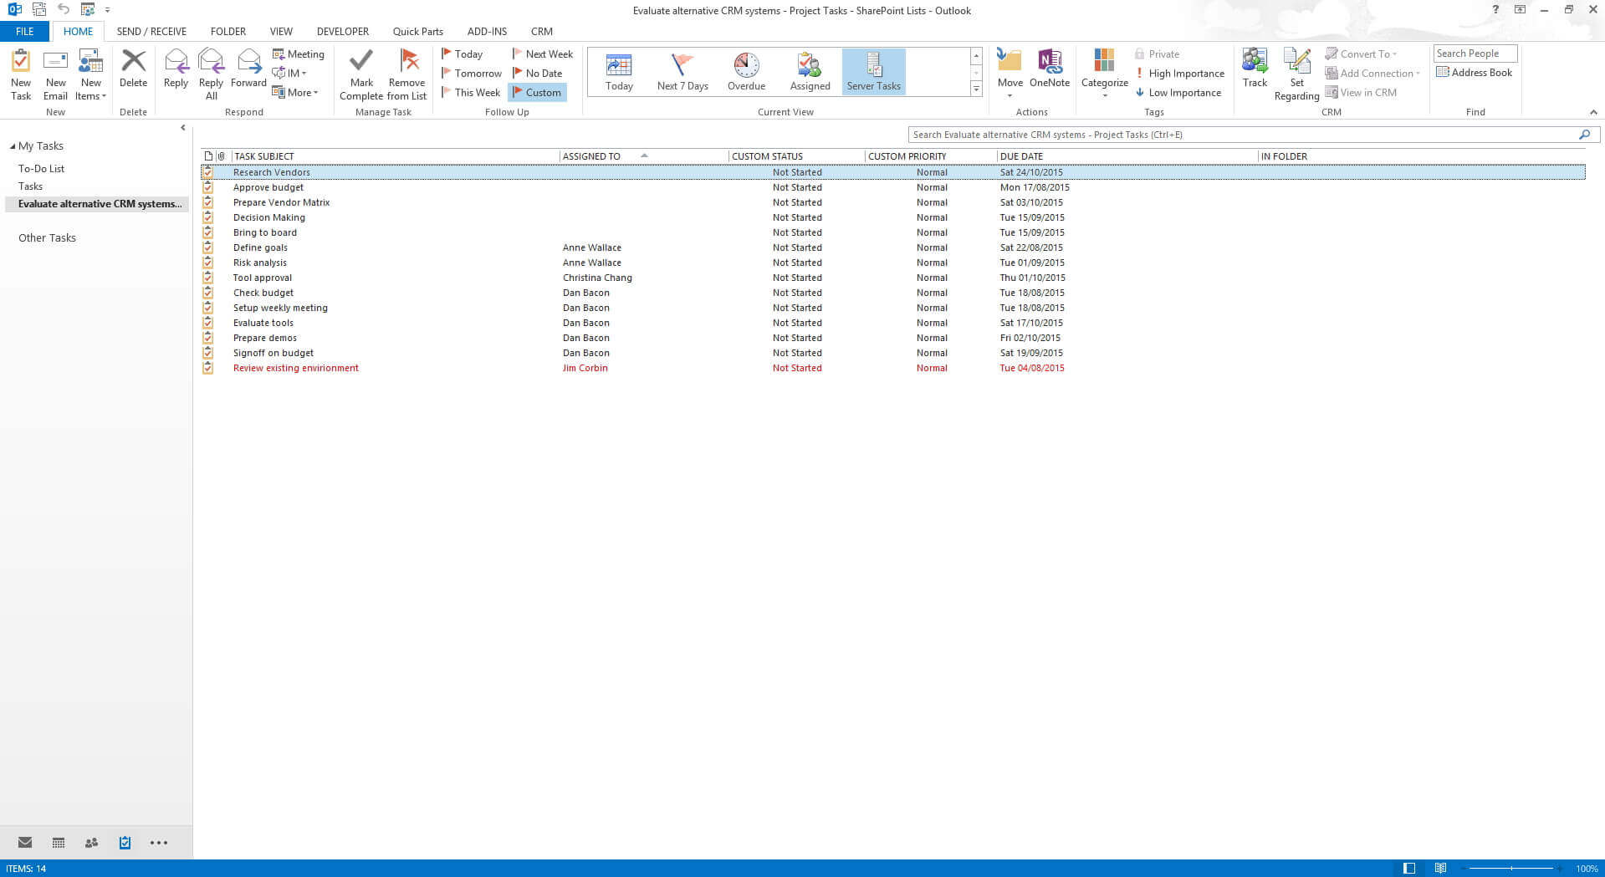
Task: Toggle completion checkbox for Review existing envirionment
Action: 207,368
